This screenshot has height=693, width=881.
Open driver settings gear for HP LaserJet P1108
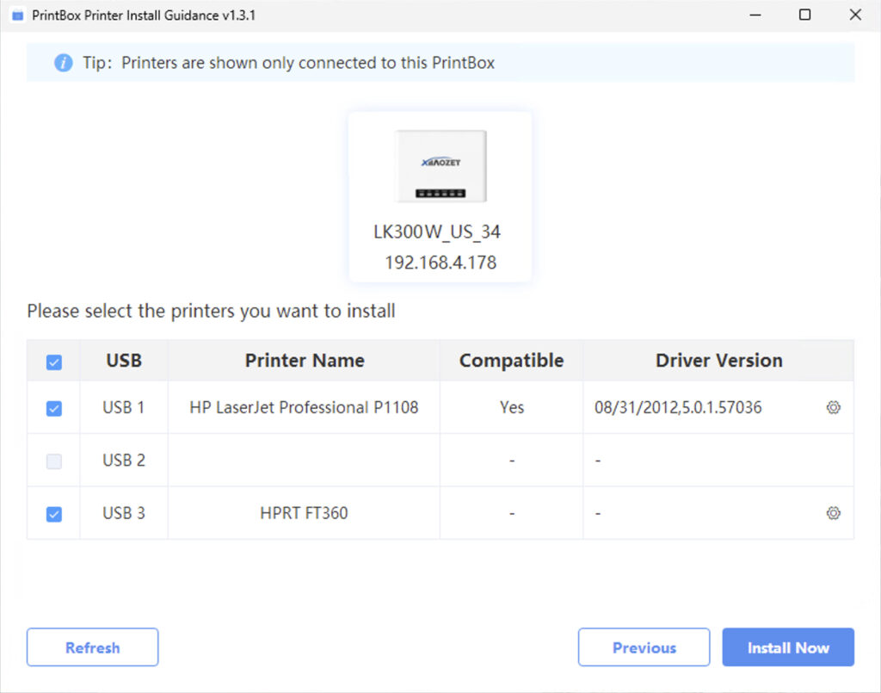click(833, 407)
